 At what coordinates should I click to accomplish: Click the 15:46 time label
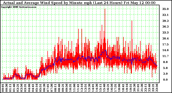click(104, 88)
